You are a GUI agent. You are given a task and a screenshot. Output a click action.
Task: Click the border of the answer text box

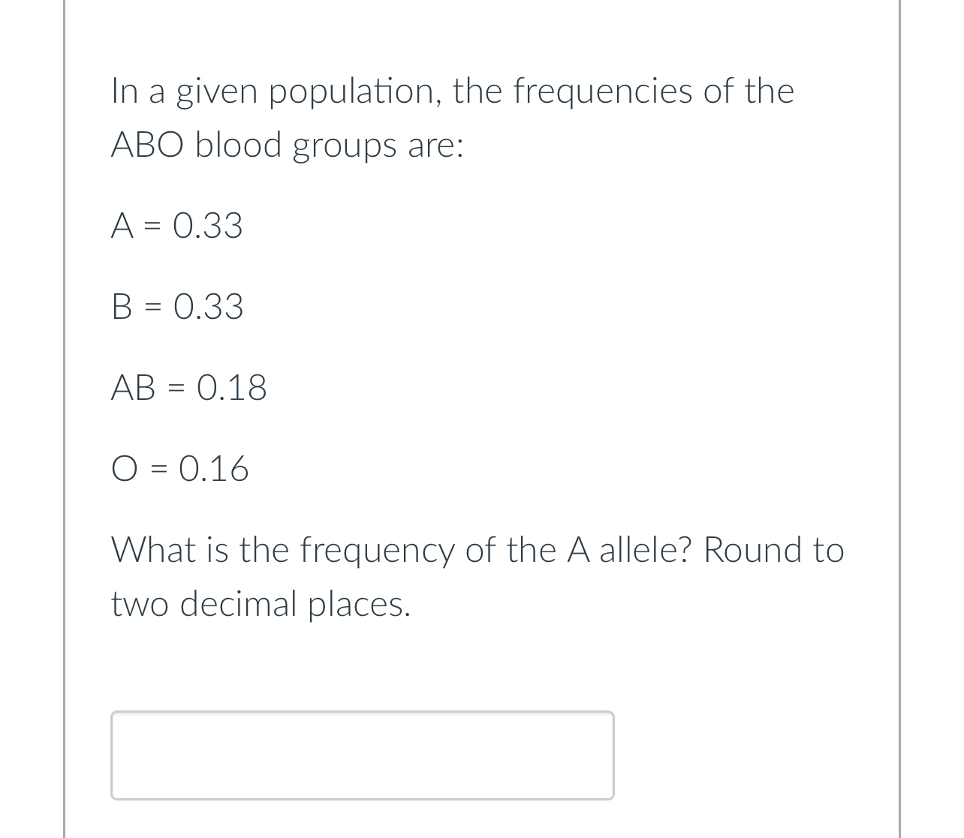point(363,711)
